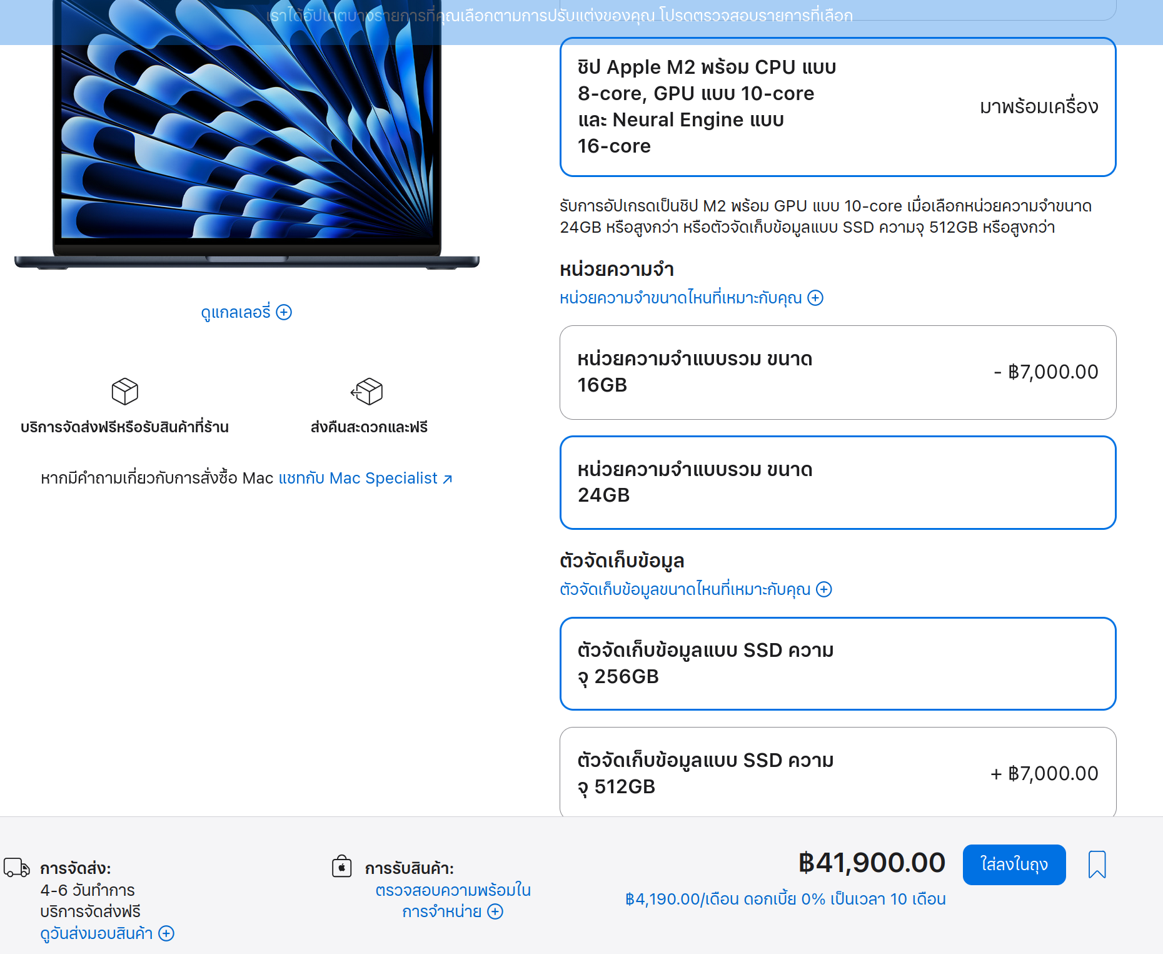Click the การรับสินค้า: pickup label
The width and height of the screenshot is (1163, 954).
pos(410,868)
